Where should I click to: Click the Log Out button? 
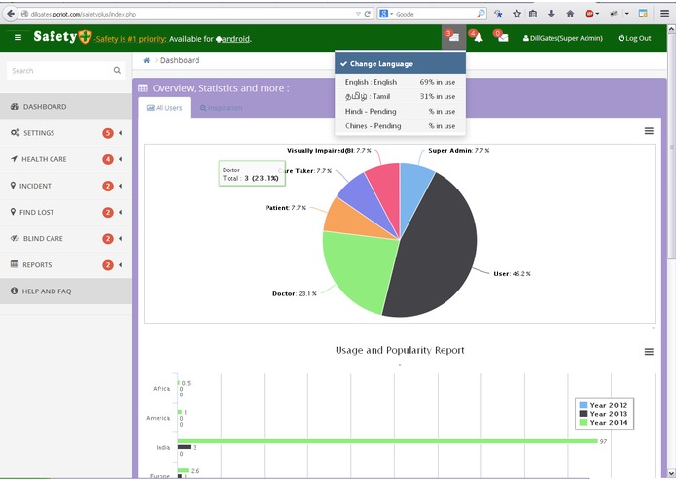tap(634, 38)
